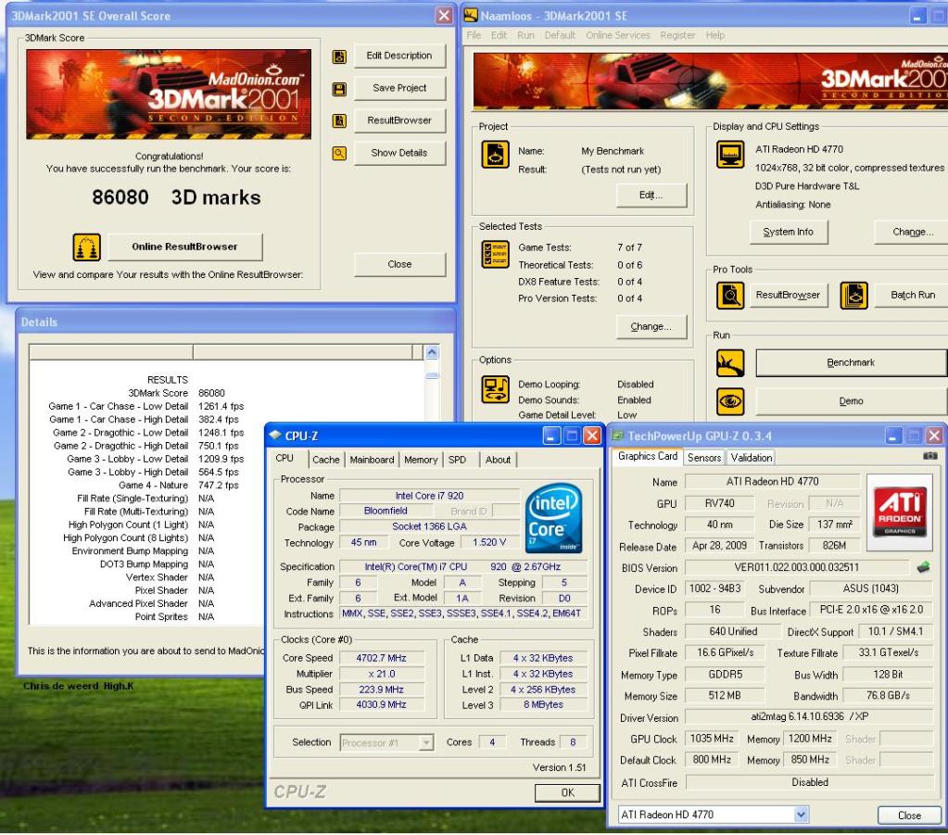Click the ResultBrowser icon beside ResultBrowser button
The height and width of the screenshot is (835, 948).
pos(339,120)
